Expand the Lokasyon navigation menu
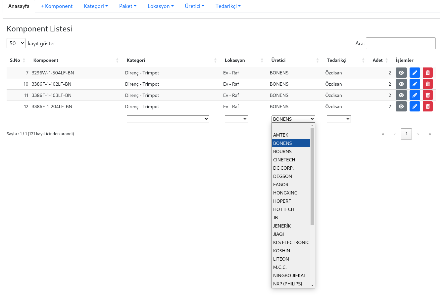The width and height of the screenshot is (446, 295). click(x=161, y=6)
